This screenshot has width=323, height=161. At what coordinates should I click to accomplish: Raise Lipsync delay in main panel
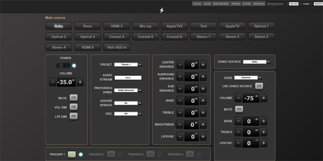pyautogui.click(x=203, y=137)
